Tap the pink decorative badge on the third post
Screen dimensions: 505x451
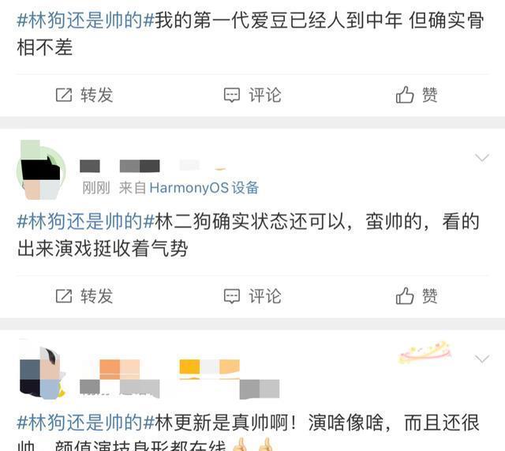(x=425, y=352)
